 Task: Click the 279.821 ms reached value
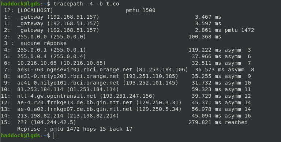tap(218, 123)
